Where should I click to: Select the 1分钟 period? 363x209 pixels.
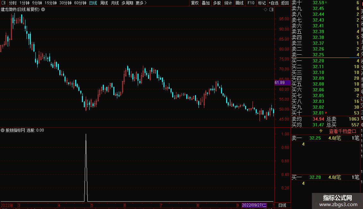(x=24, y=3)
